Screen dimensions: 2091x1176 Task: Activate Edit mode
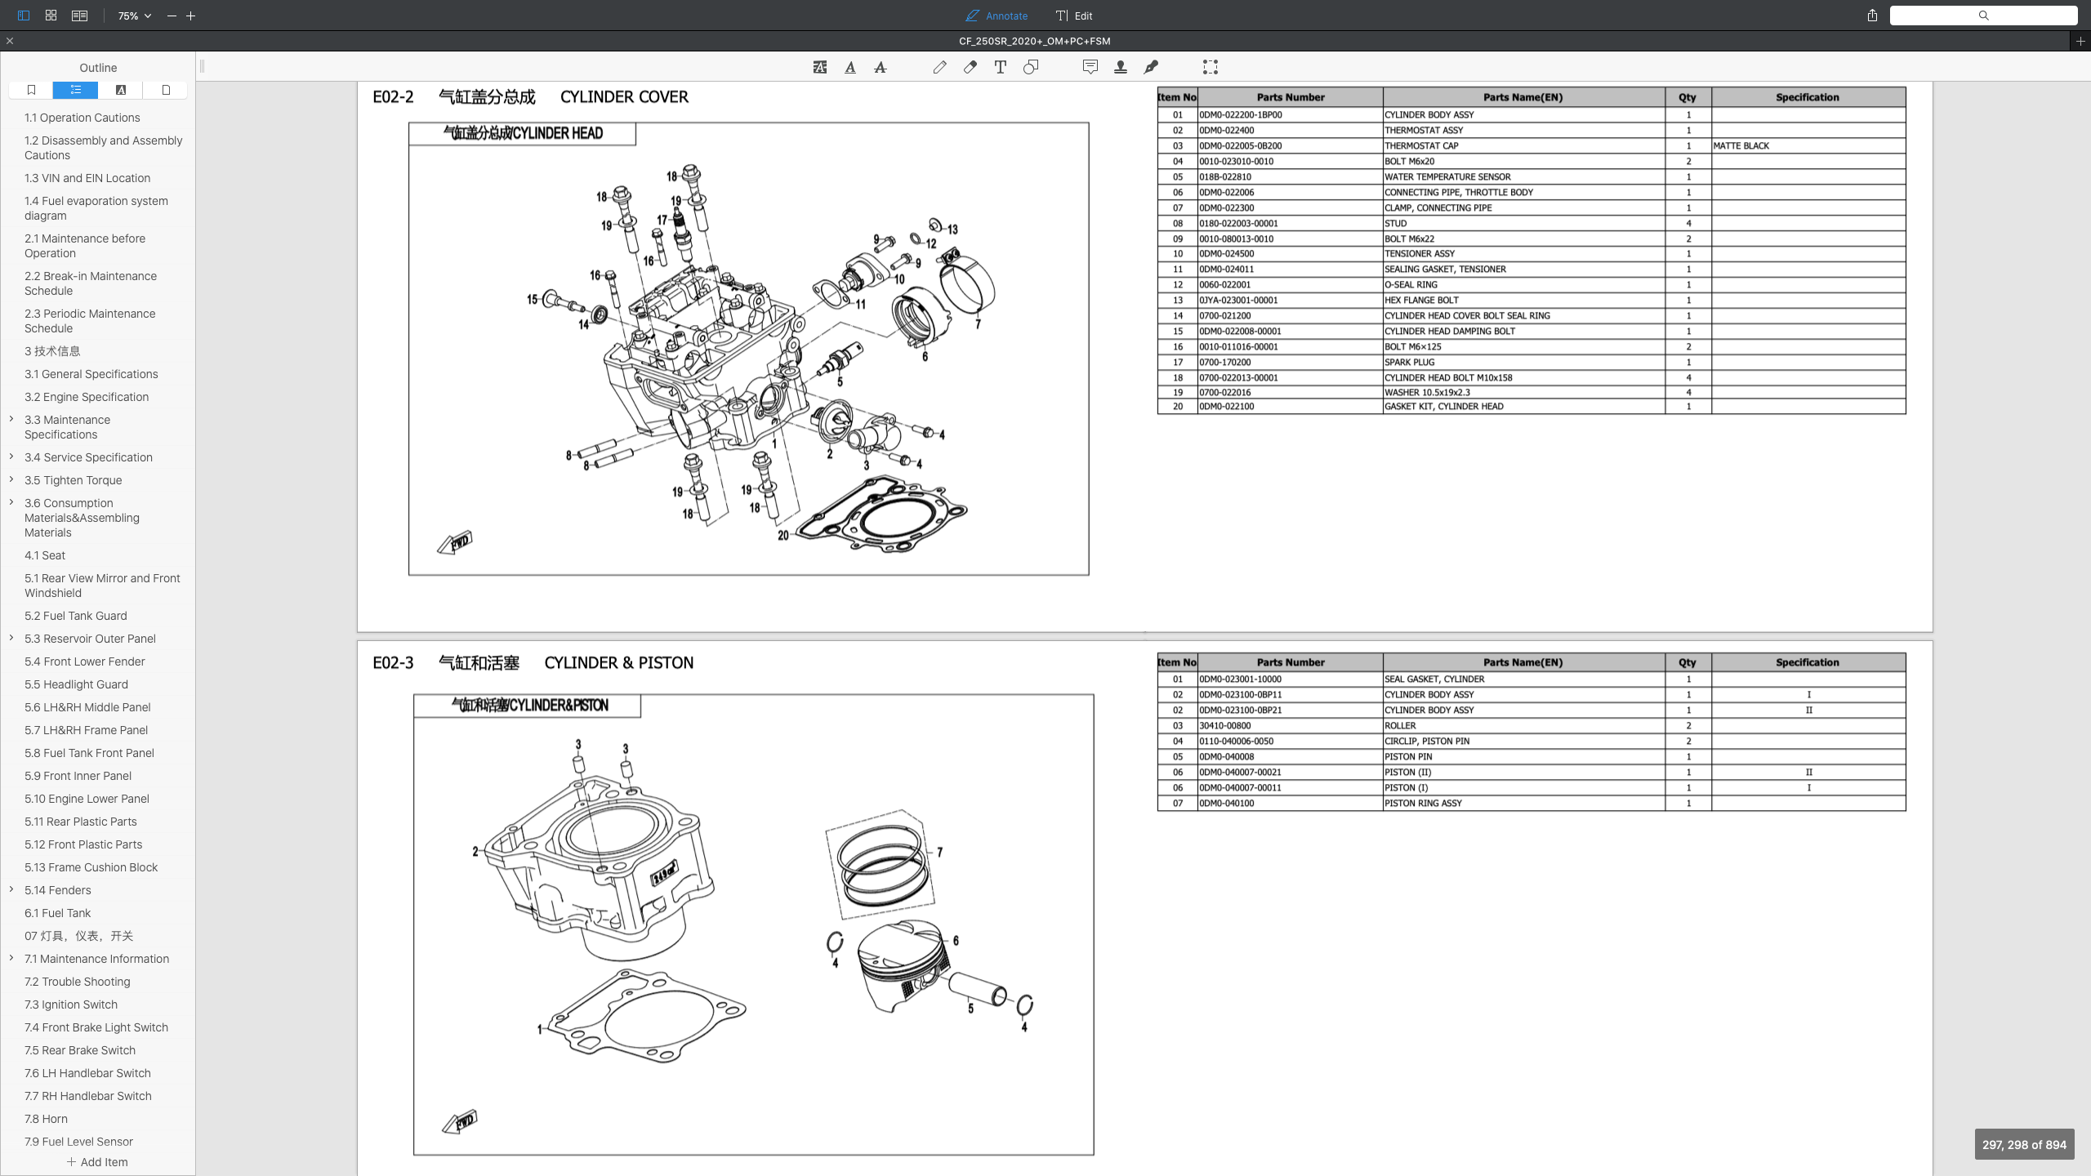(1074, 16)
